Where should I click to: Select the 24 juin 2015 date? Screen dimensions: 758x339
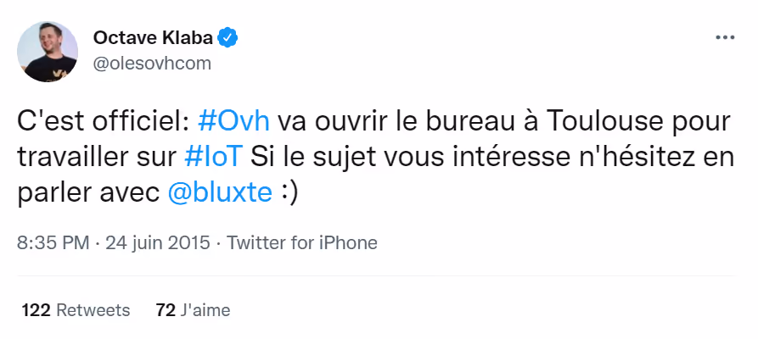click(x=157, y=242)
